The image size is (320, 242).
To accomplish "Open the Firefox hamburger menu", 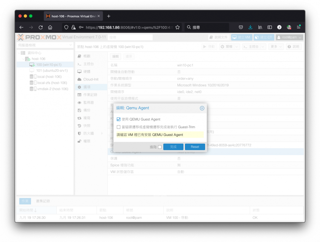I will (298, 27).
